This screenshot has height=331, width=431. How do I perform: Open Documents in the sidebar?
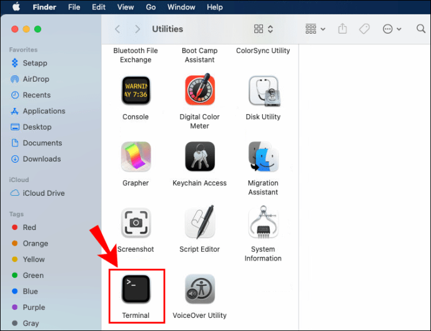coord(36,143)
